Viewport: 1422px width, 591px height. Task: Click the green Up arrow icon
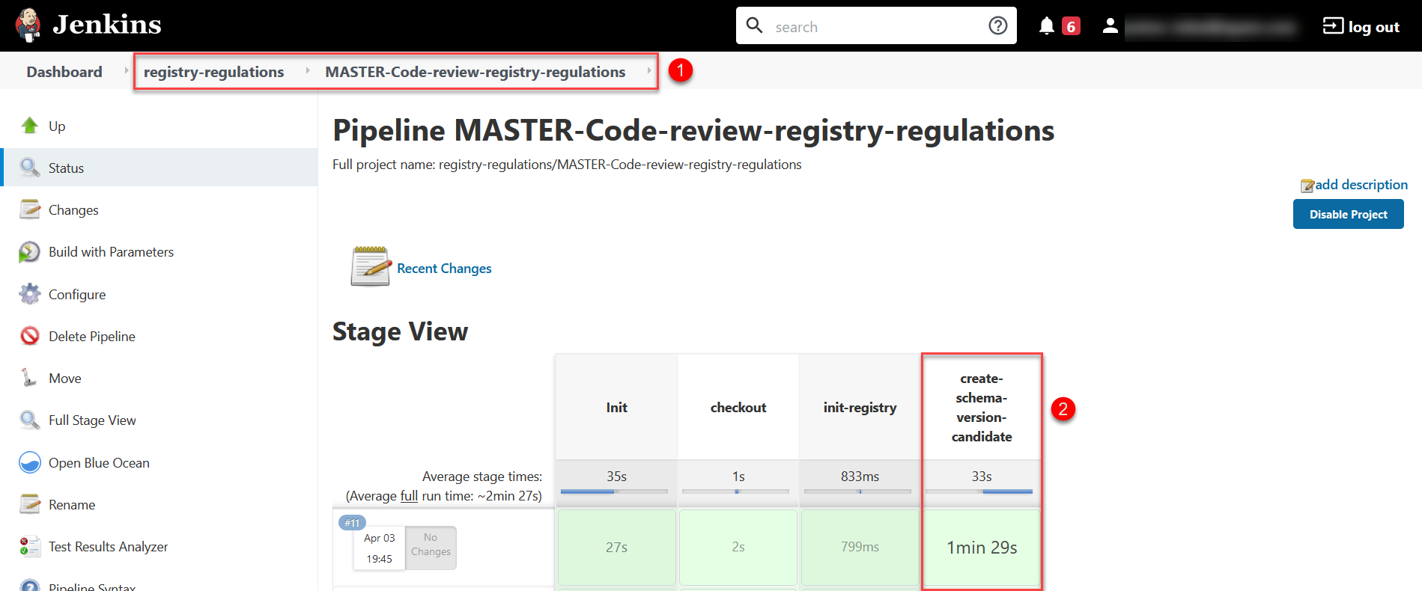(x=30, y=126)
